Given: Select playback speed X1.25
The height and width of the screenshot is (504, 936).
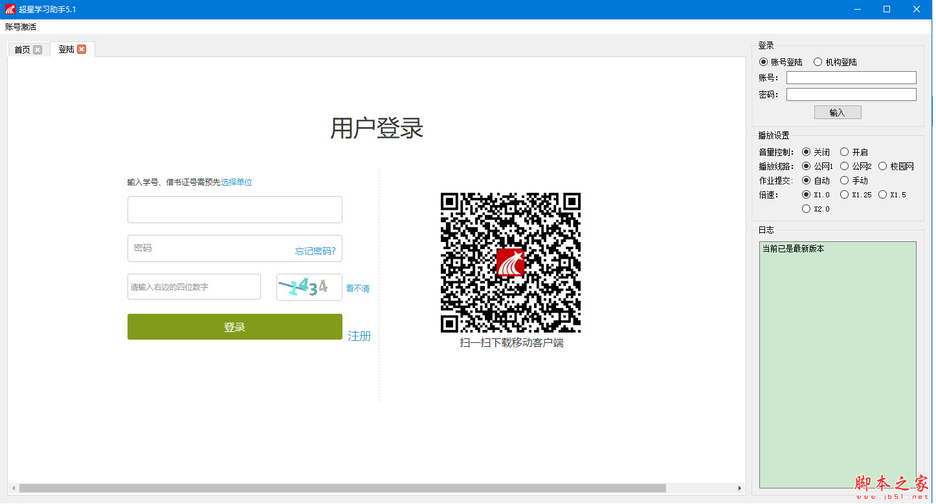Looking at the screenshot, I should [x=856, y=195].
